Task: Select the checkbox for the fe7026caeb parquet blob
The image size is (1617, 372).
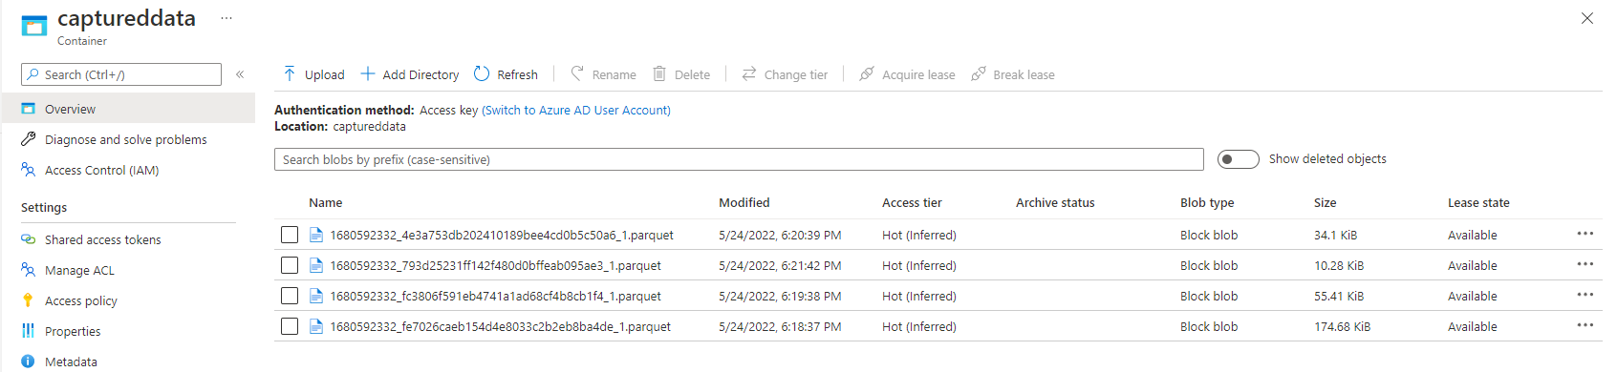Action: [290, 326]
